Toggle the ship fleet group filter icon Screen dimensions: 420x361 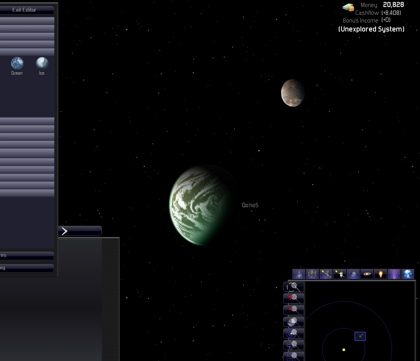click(x=312, y=274)
